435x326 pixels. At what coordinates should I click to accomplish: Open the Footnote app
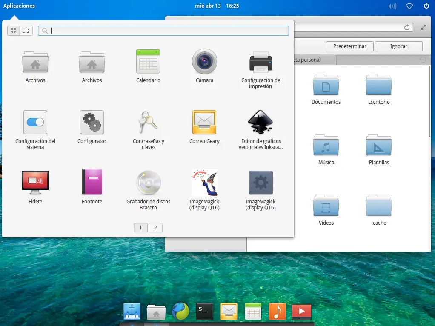(92, 182)
